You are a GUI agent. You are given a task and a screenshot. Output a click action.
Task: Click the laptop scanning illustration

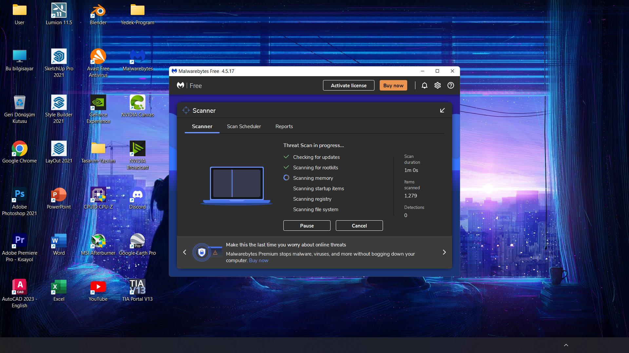pyautogui.click(x=237, y=186)
